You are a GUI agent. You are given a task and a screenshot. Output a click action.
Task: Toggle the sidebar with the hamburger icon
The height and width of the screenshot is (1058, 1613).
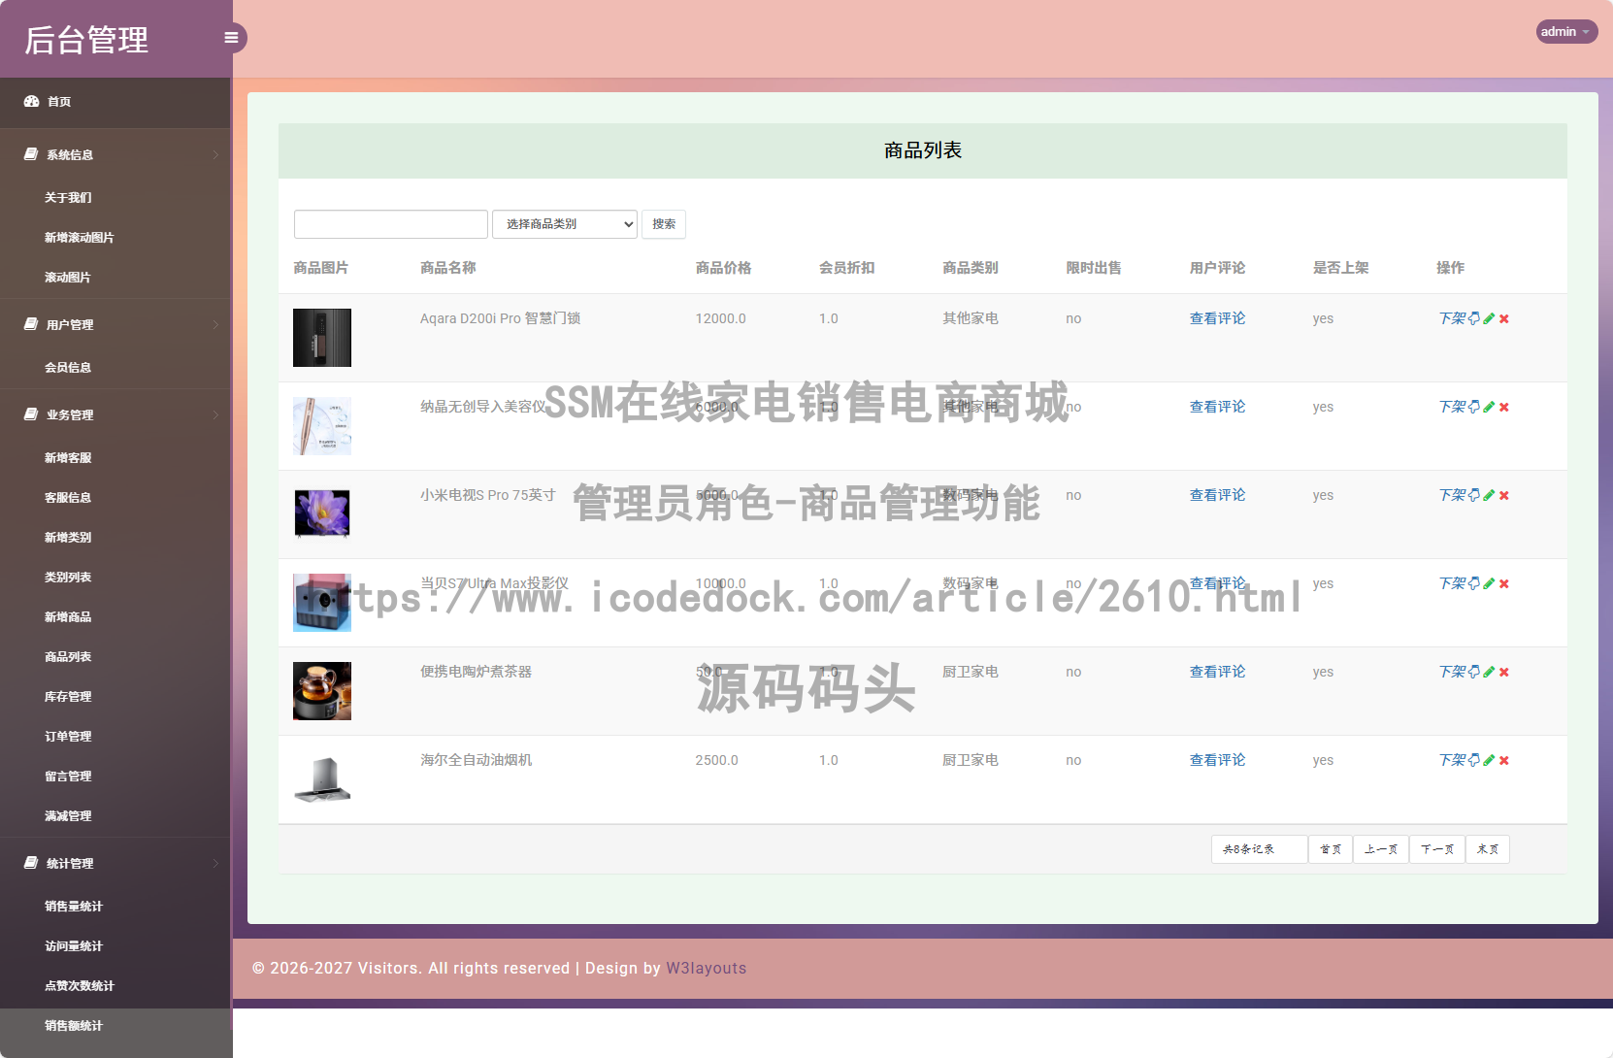pos(231,37)
